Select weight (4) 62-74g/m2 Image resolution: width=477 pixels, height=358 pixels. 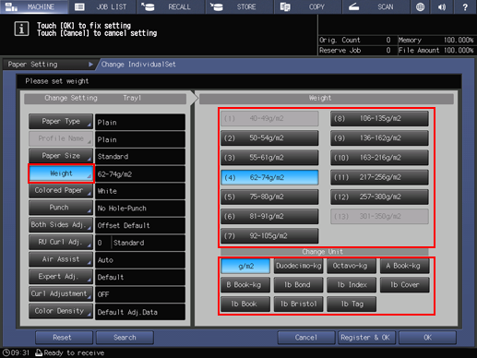point(269,177)
